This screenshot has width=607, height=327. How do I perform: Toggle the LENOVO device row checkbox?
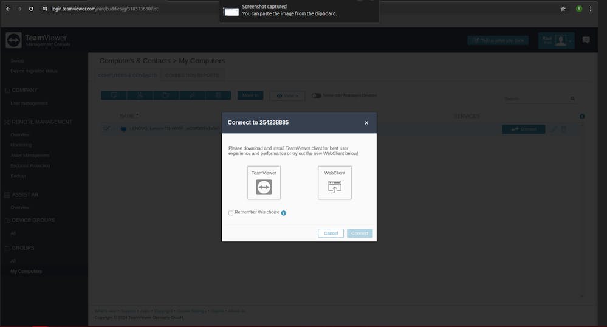[x=106, y=129]
